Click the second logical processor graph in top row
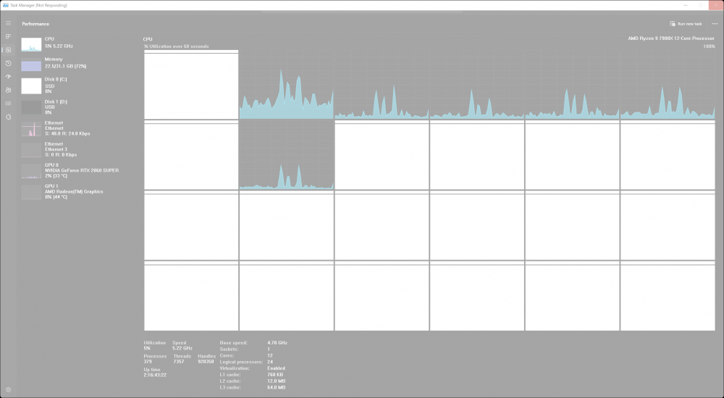 pos(286,85)
